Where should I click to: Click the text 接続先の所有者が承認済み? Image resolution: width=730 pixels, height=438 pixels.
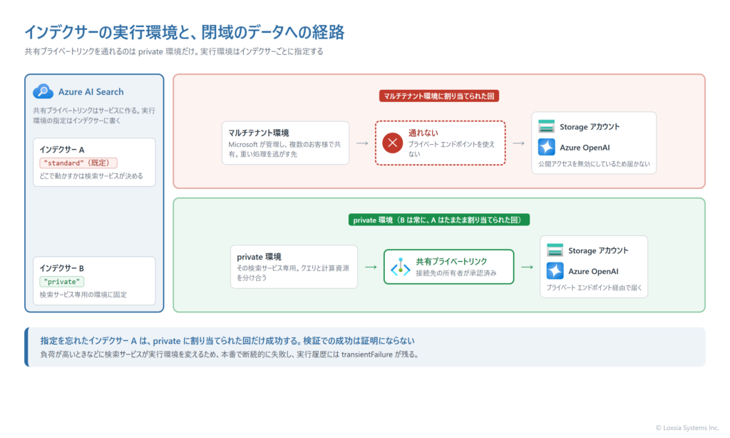(x=456, y=273)
